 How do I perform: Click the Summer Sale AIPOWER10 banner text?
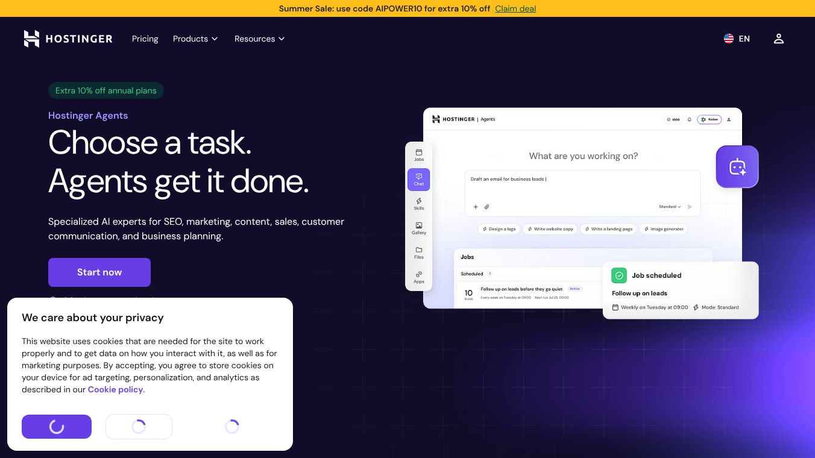coord(385,8)
